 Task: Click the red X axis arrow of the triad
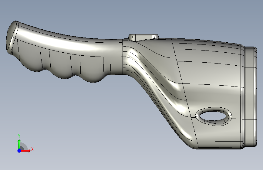pos(25,151)
